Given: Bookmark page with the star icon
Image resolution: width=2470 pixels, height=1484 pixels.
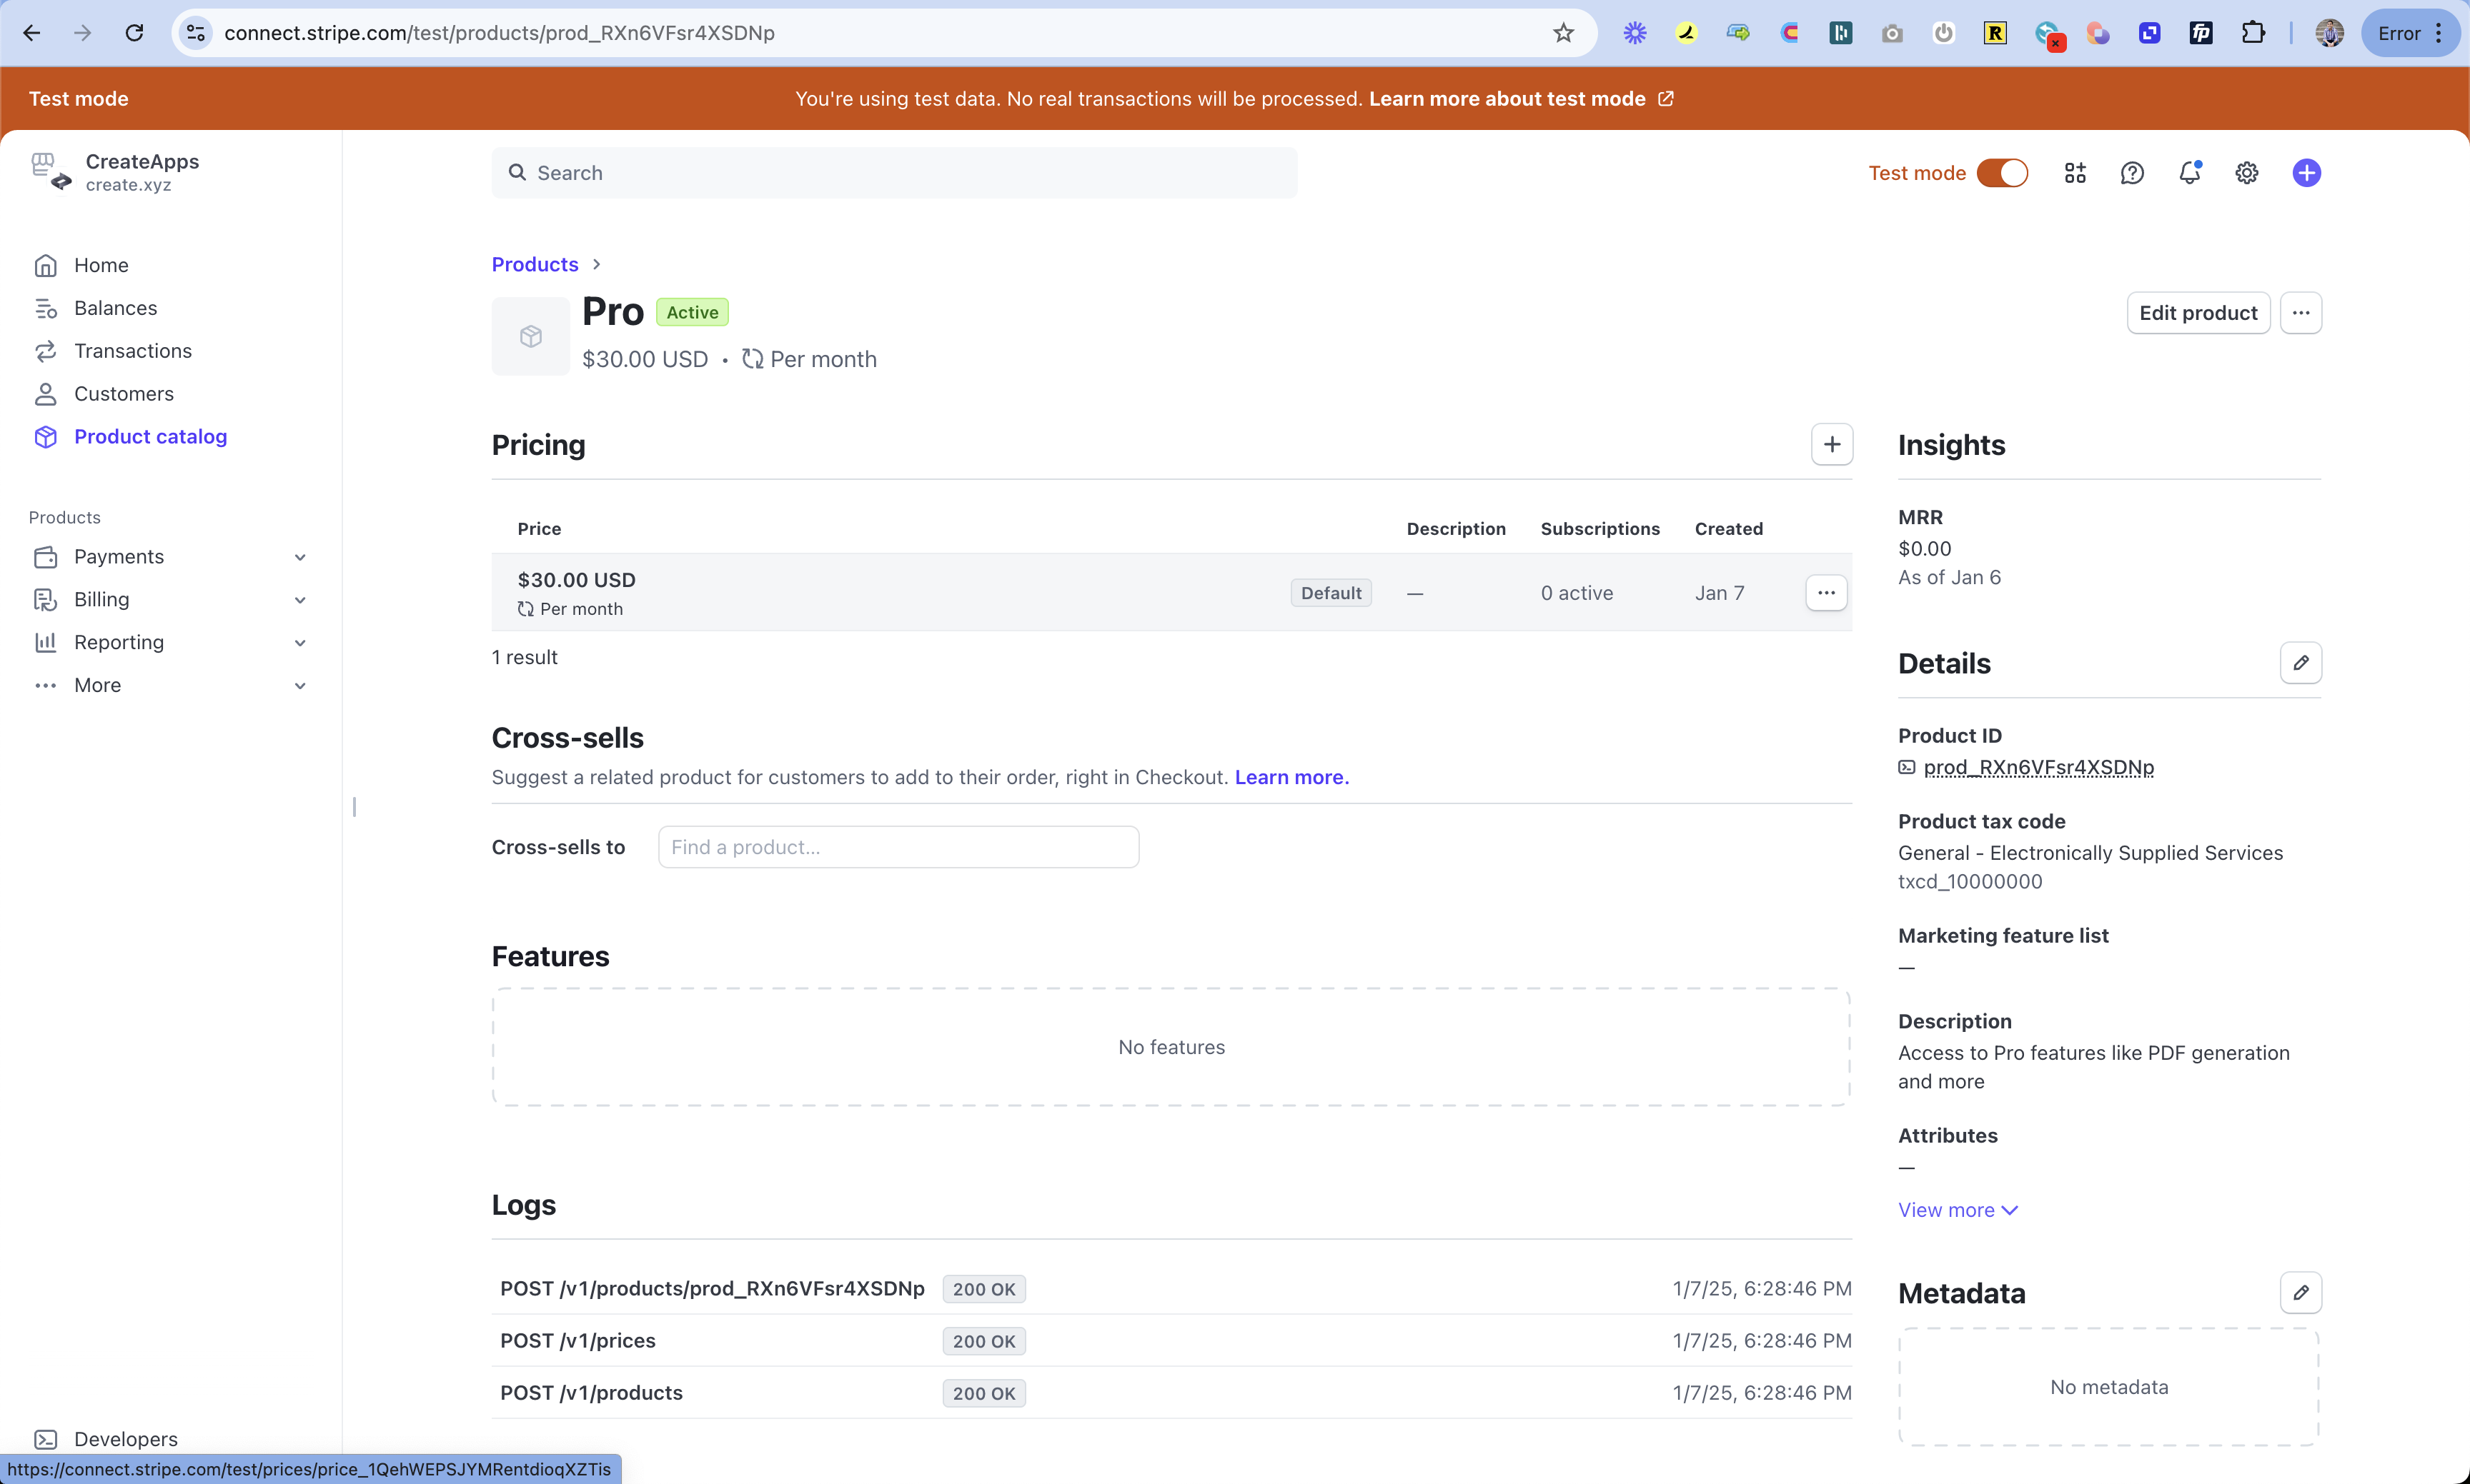Looking at the screenshot, I should 1563,33.
